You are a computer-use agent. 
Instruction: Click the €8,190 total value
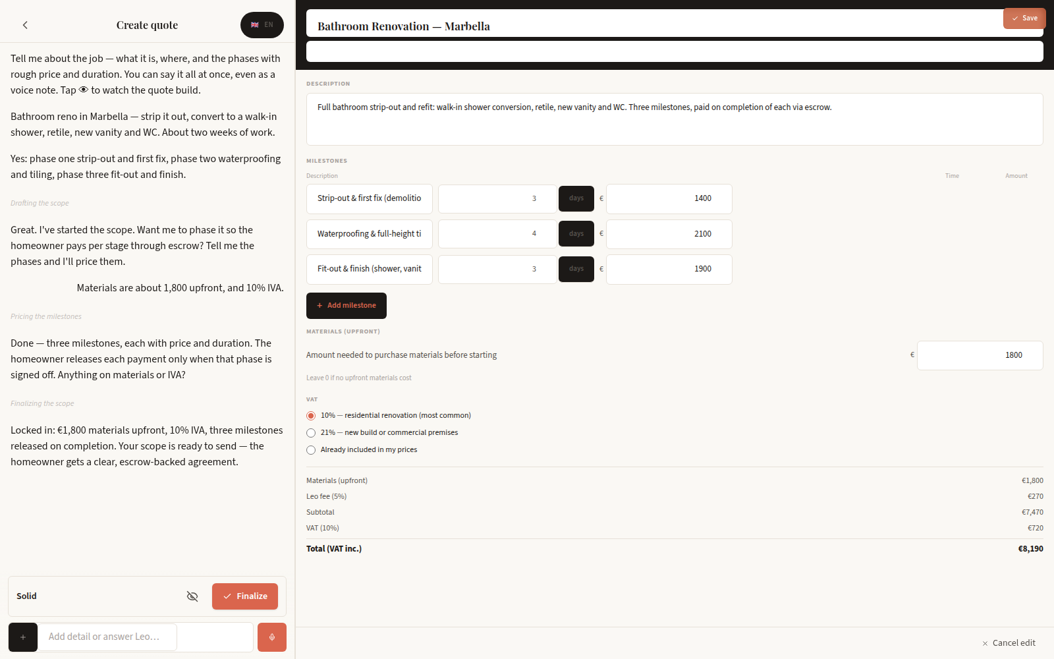pyautogui.click(x=1031, y=549)
